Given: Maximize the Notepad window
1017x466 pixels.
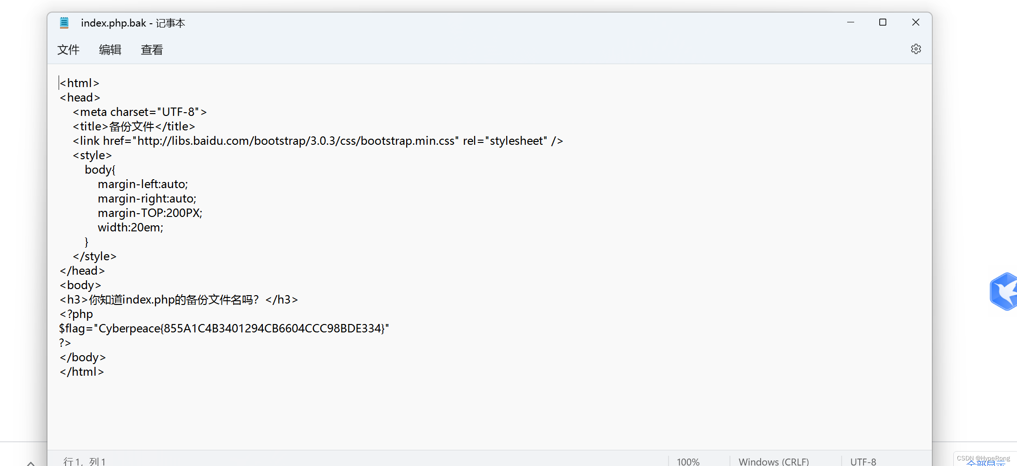Looking at the screenshot, I should point(883,22).
